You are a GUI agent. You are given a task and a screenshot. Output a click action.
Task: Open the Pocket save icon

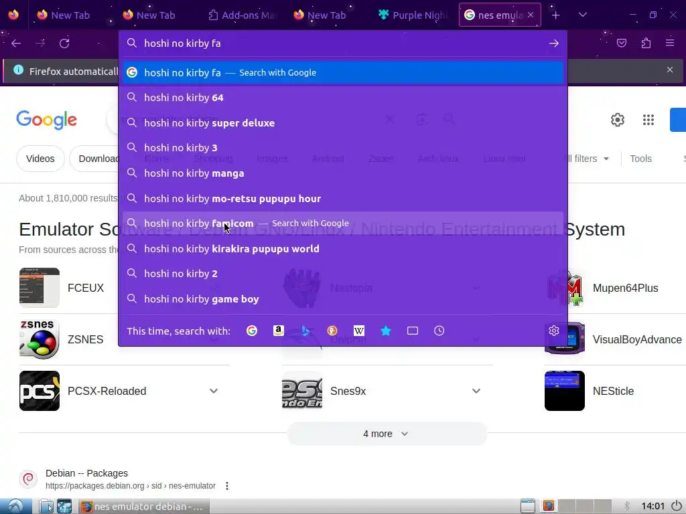click(622, 43)
